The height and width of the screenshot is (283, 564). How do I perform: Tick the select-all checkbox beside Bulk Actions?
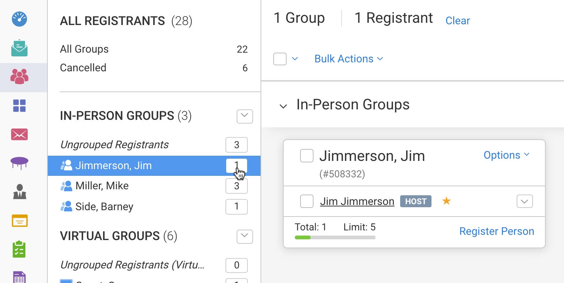tap(280, 59)
